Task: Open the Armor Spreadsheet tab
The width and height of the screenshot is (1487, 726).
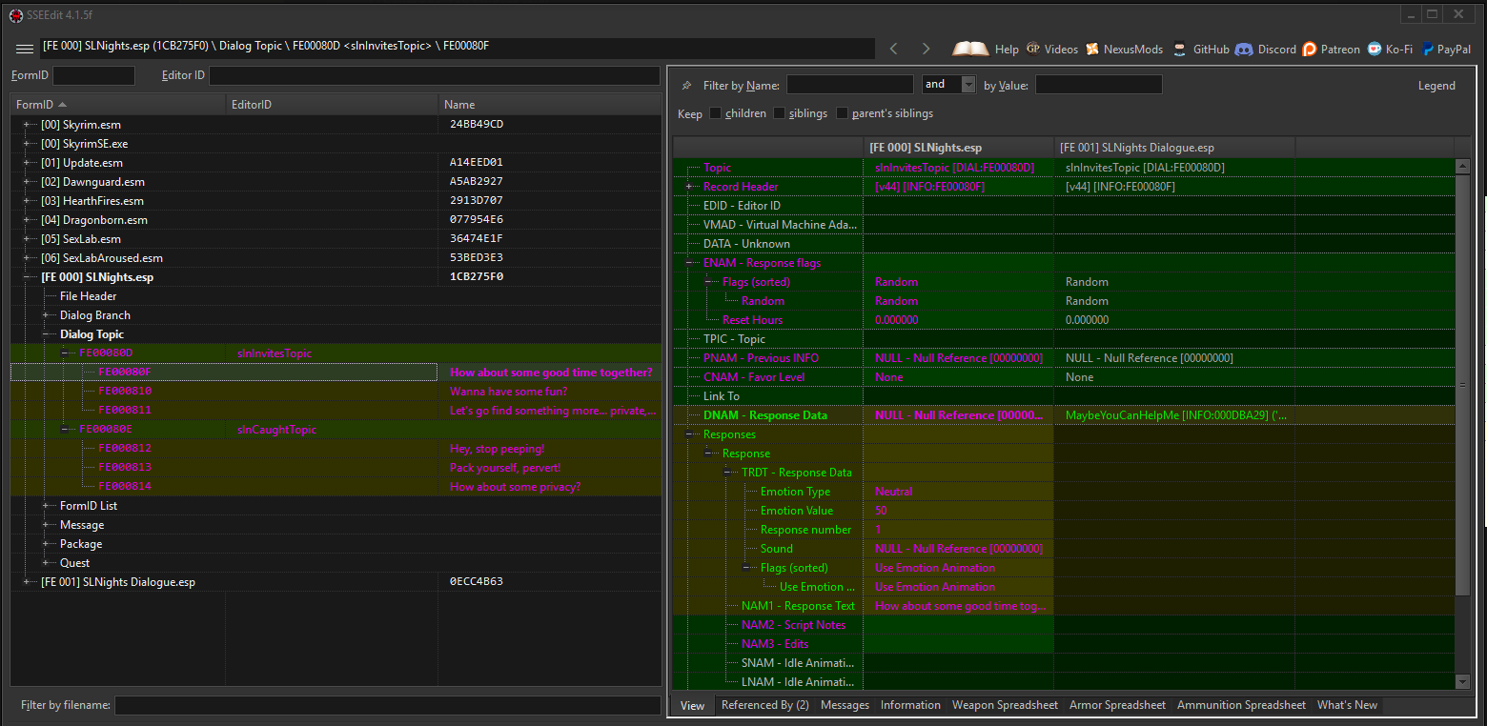Action: 1117,705
